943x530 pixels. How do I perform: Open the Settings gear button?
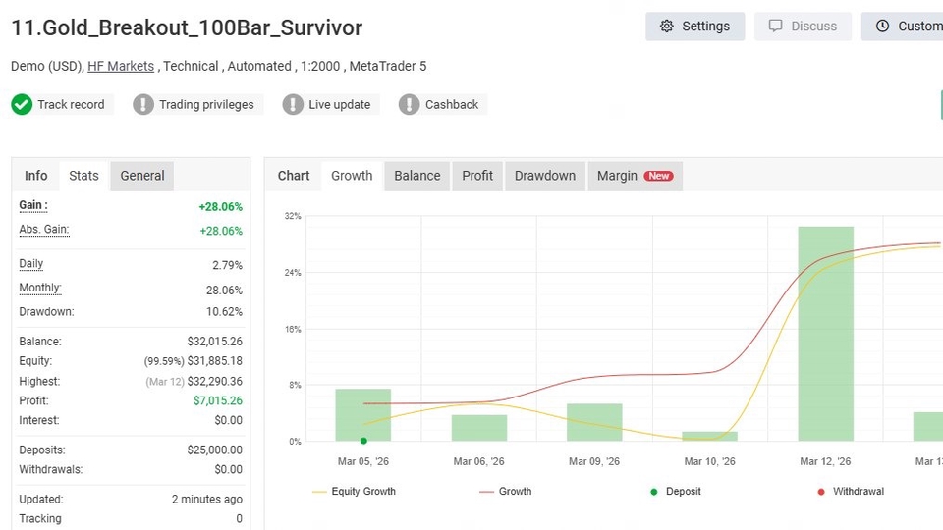point(694,26)
